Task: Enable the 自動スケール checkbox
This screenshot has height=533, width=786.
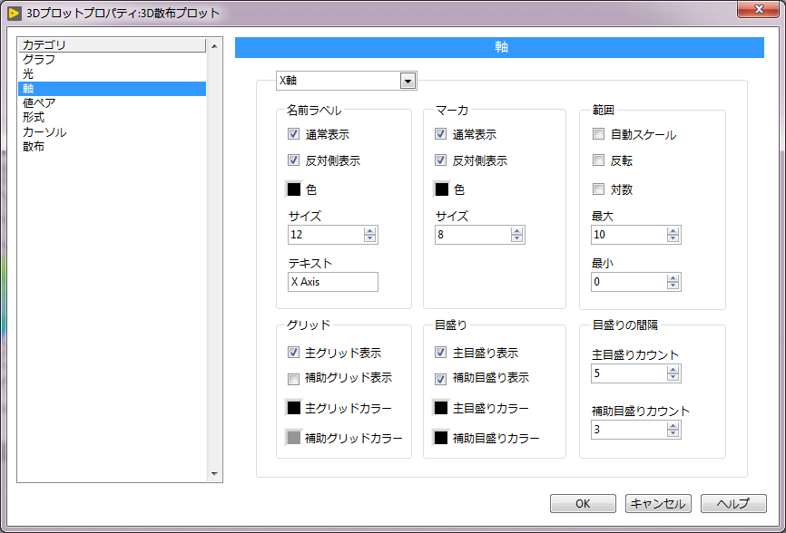Action: click(x=598, y=134)
